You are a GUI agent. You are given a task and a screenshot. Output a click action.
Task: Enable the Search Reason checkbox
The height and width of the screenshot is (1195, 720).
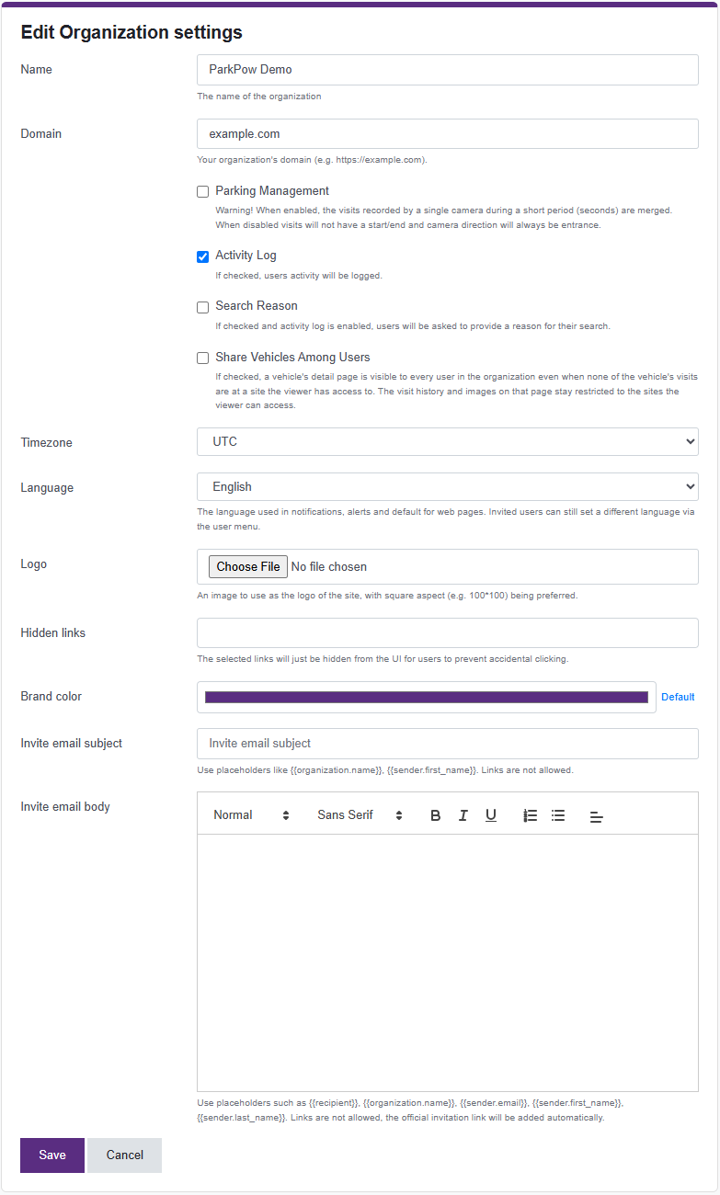[x=203, y=307]
